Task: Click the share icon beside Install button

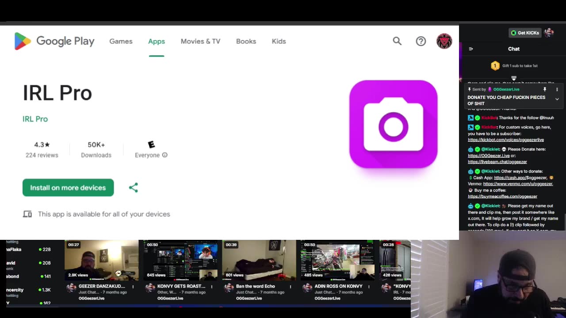Action: [x=133, y=188]
